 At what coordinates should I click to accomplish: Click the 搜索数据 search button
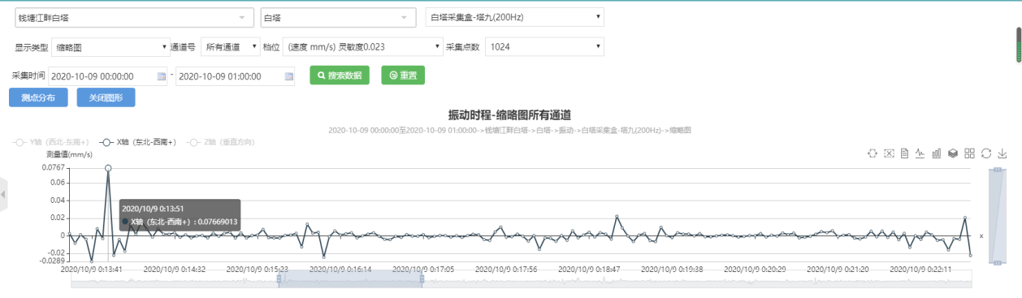pos(340,76)
